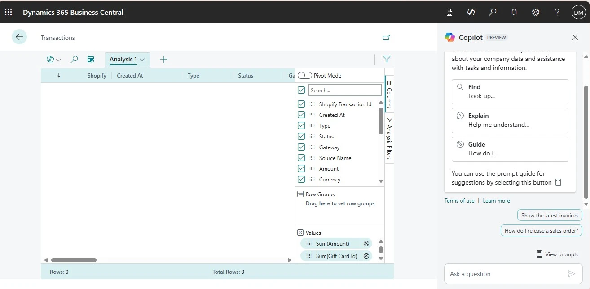Open the filter pane funnel icon

(386, 59)
